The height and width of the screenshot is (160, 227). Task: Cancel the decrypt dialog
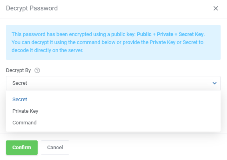click(x=55, y=148)
